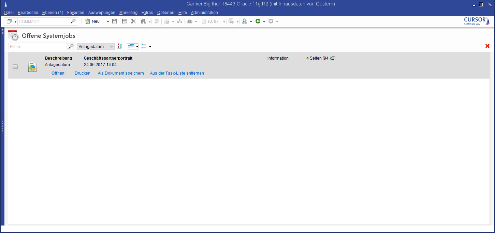Click the red X to close Offene Systemjobs
The image size is (495, 233).
click(487, 46)
